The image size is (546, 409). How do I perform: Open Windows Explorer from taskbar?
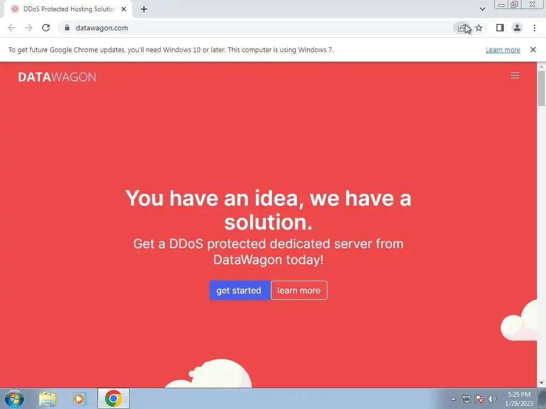(47, 398)
